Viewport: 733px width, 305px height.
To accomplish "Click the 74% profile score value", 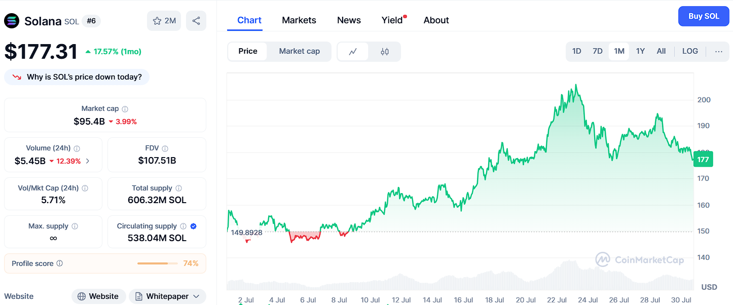I will (191, 263).
